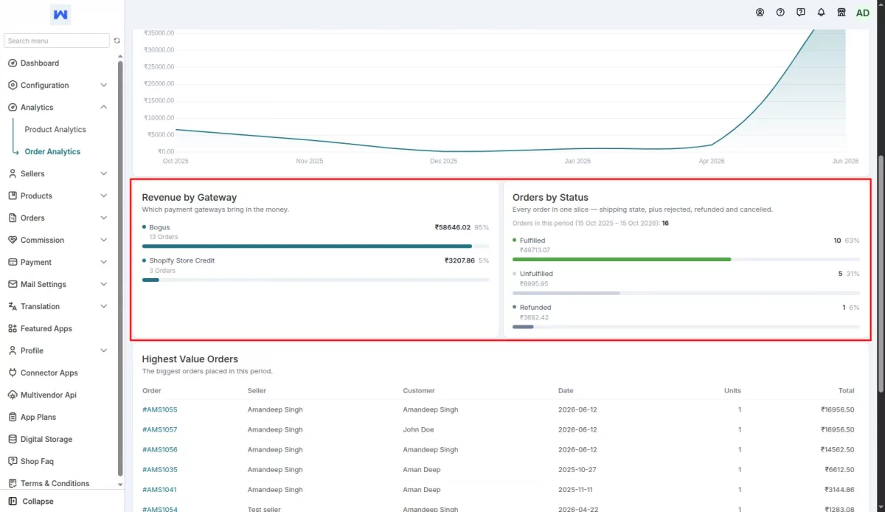Viewport: 885px width, 512px height.
Task: Expand the Sellers menu chevron
Action: [103, 174]
